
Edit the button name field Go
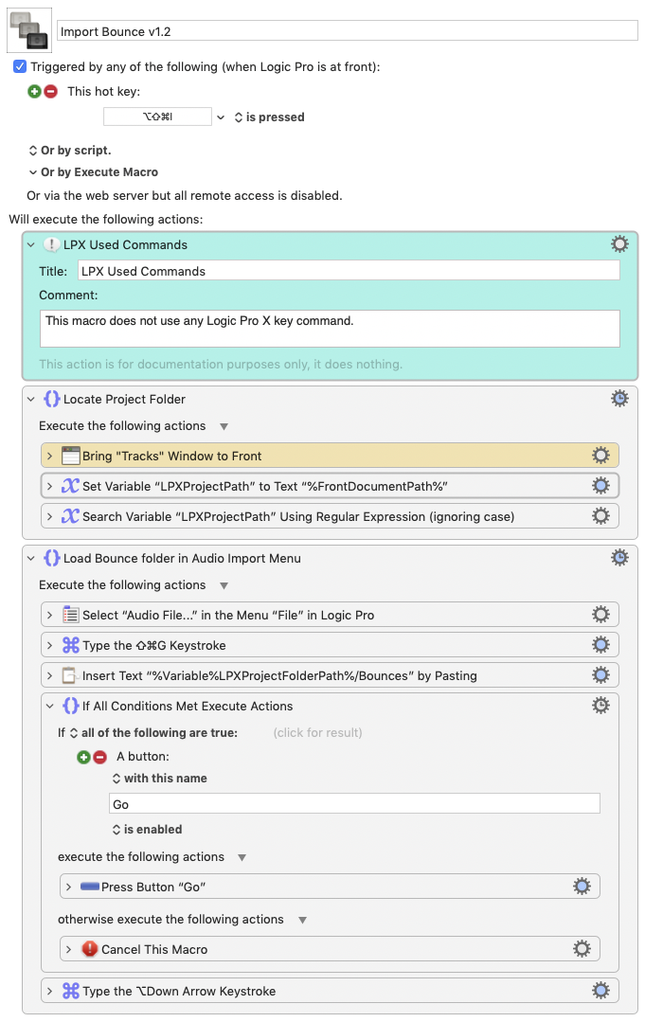[x=354, y=803]
